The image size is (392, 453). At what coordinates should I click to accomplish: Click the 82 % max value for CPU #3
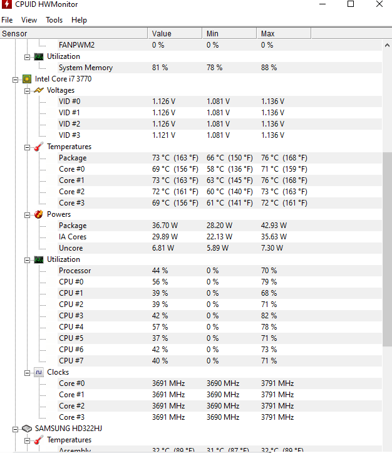pos(269,316)
